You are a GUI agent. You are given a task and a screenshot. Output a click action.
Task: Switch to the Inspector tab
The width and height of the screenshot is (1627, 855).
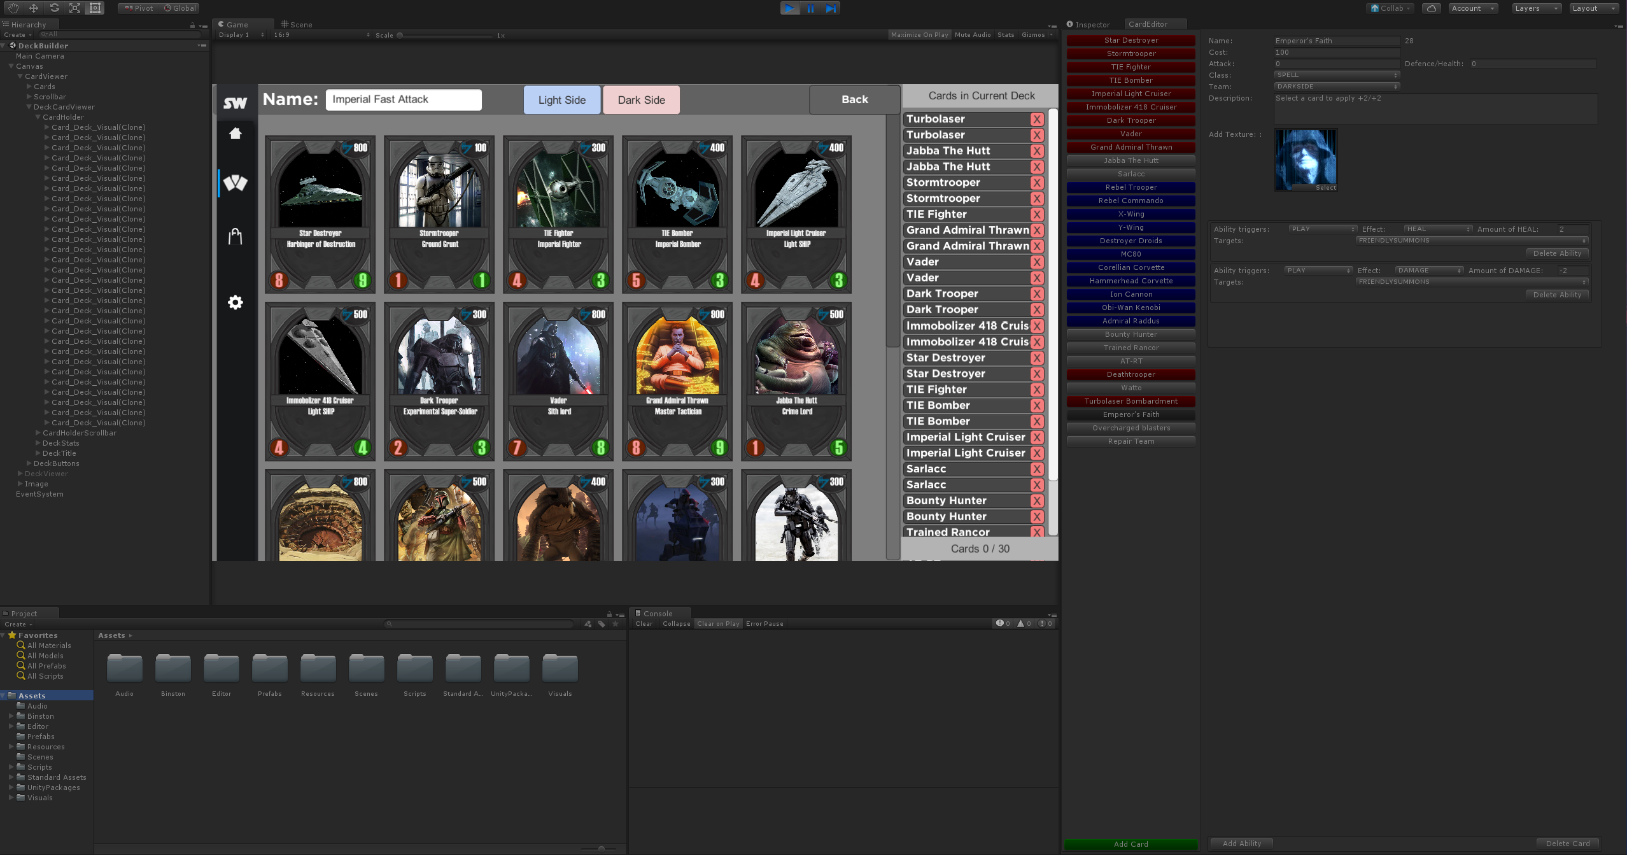pos(1088,25)
